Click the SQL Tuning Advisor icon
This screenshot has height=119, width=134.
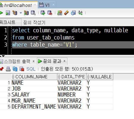point(33,13)
